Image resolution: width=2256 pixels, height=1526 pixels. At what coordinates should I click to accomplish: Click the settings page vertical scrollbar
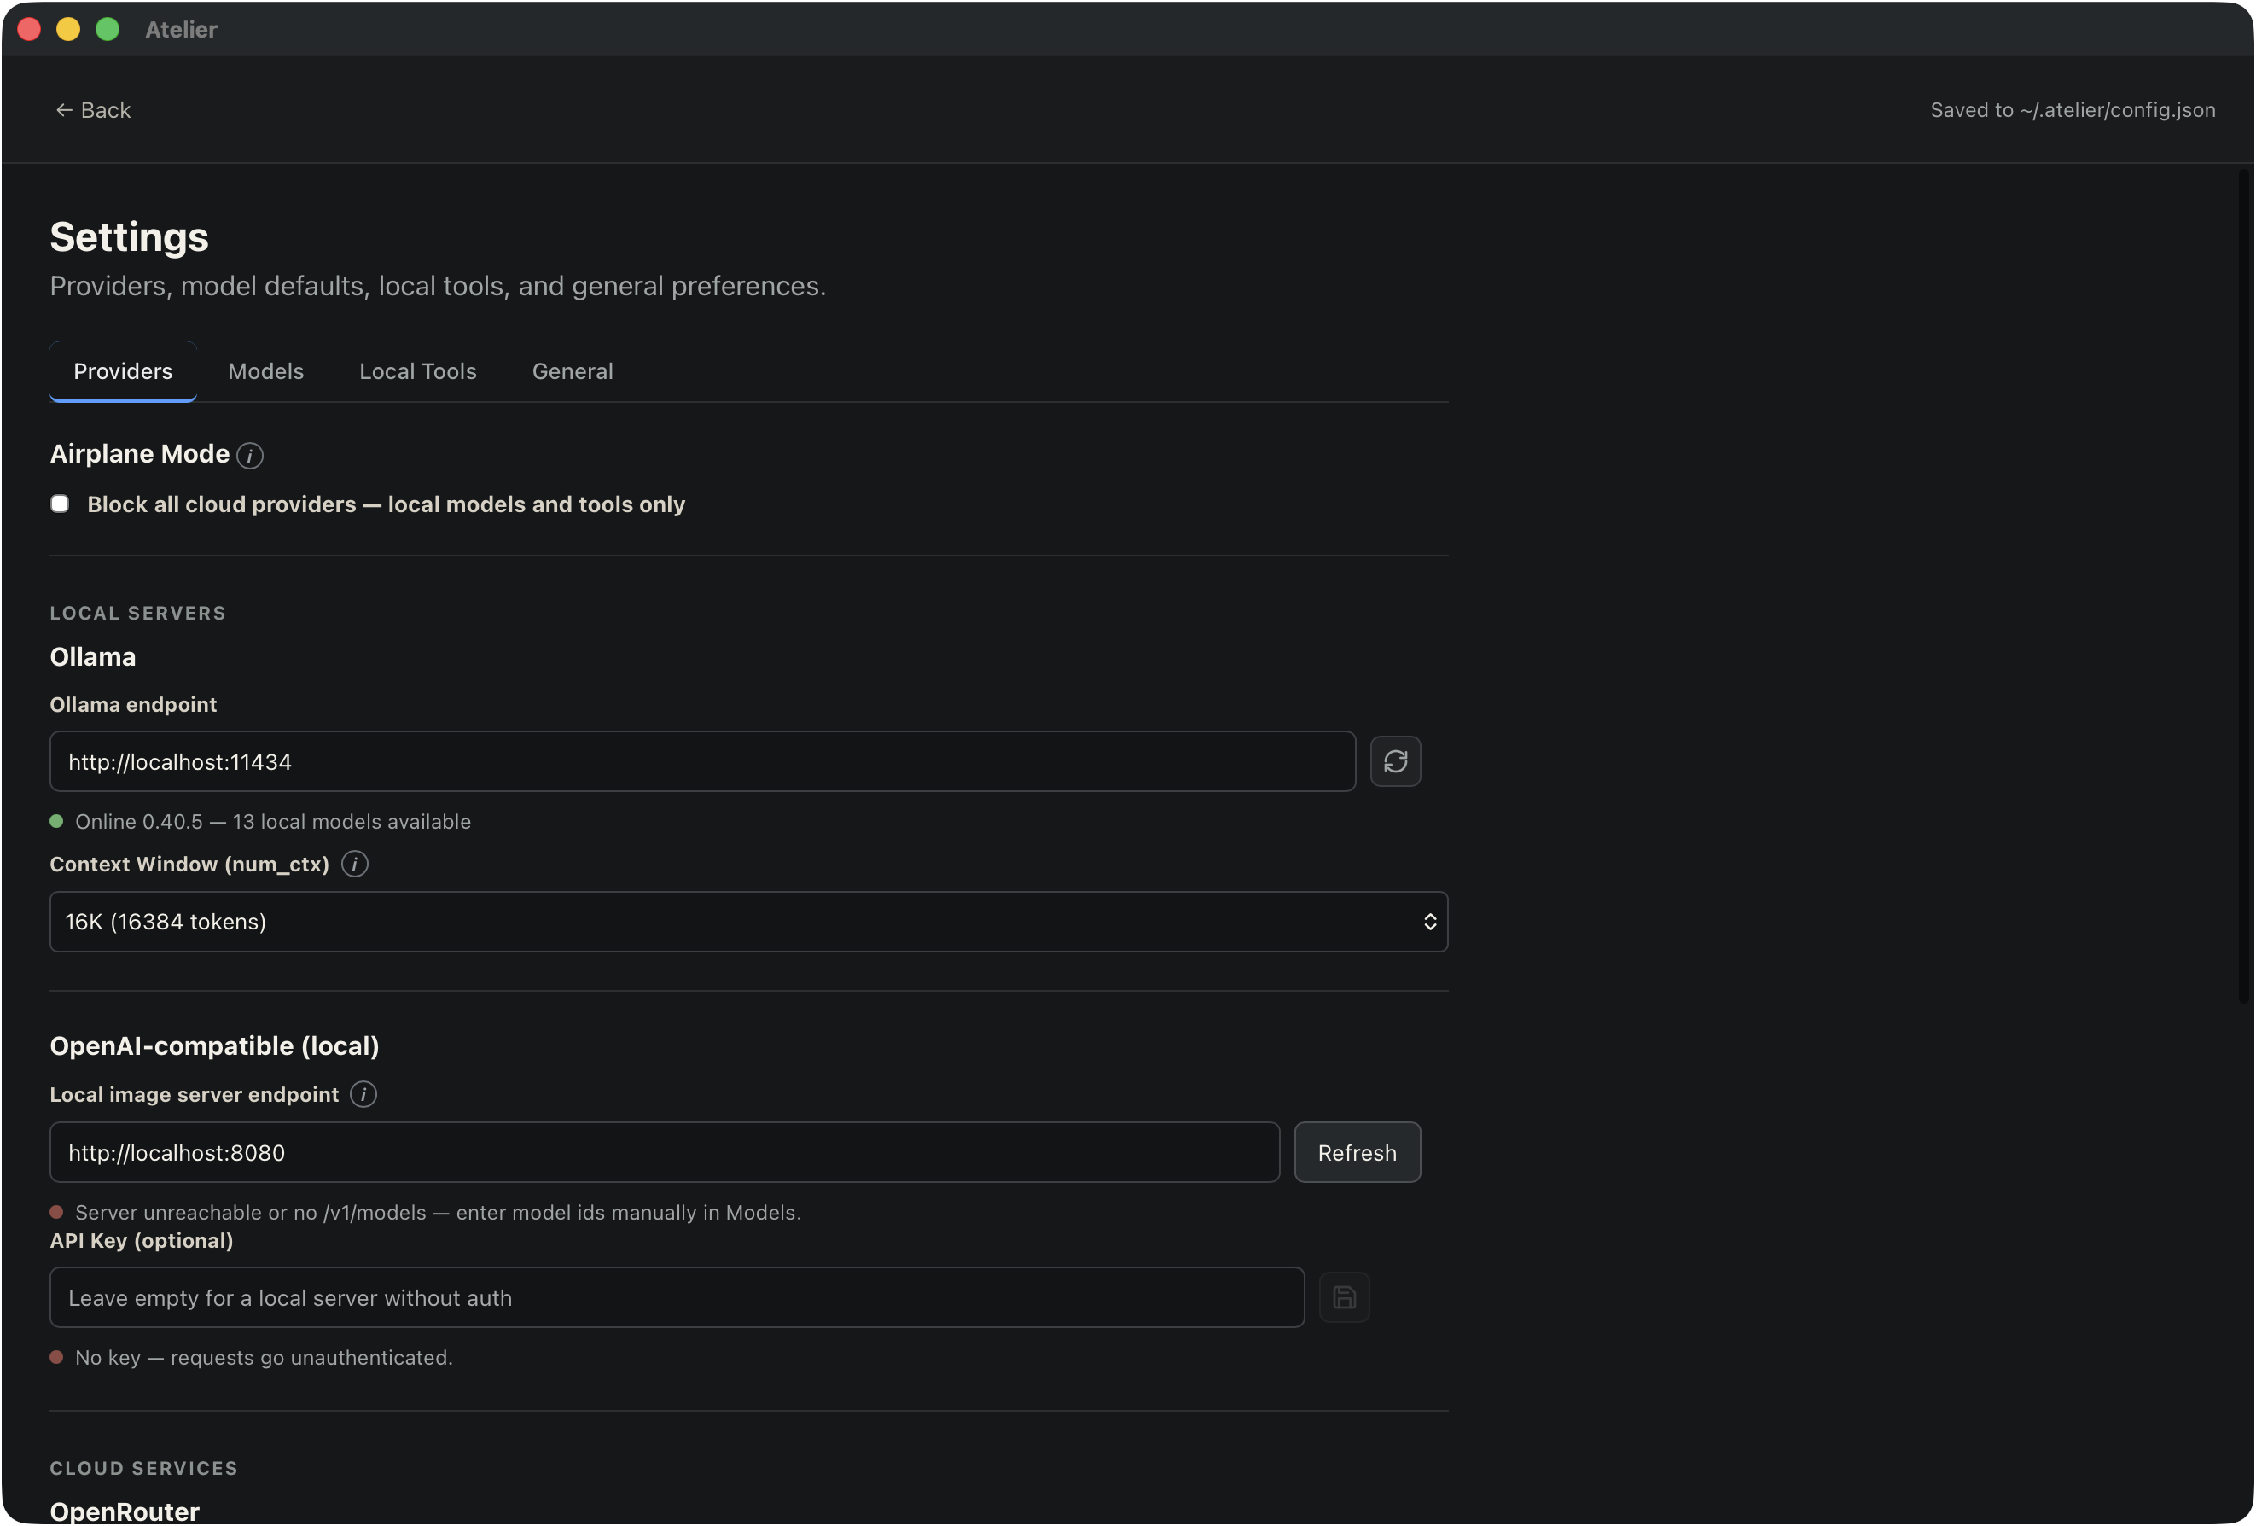point(2243,587)
